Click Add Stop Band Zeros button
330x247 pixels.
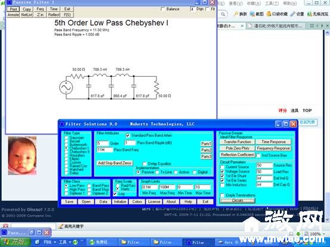tap(115, 163)
